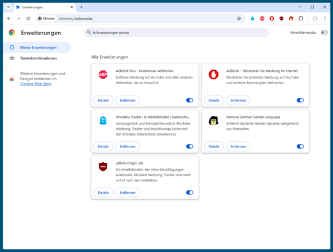Disable the Ghostery extension toggle
Image resolution: width=333 pixels, height=252 pixels.
click(190, 146)
